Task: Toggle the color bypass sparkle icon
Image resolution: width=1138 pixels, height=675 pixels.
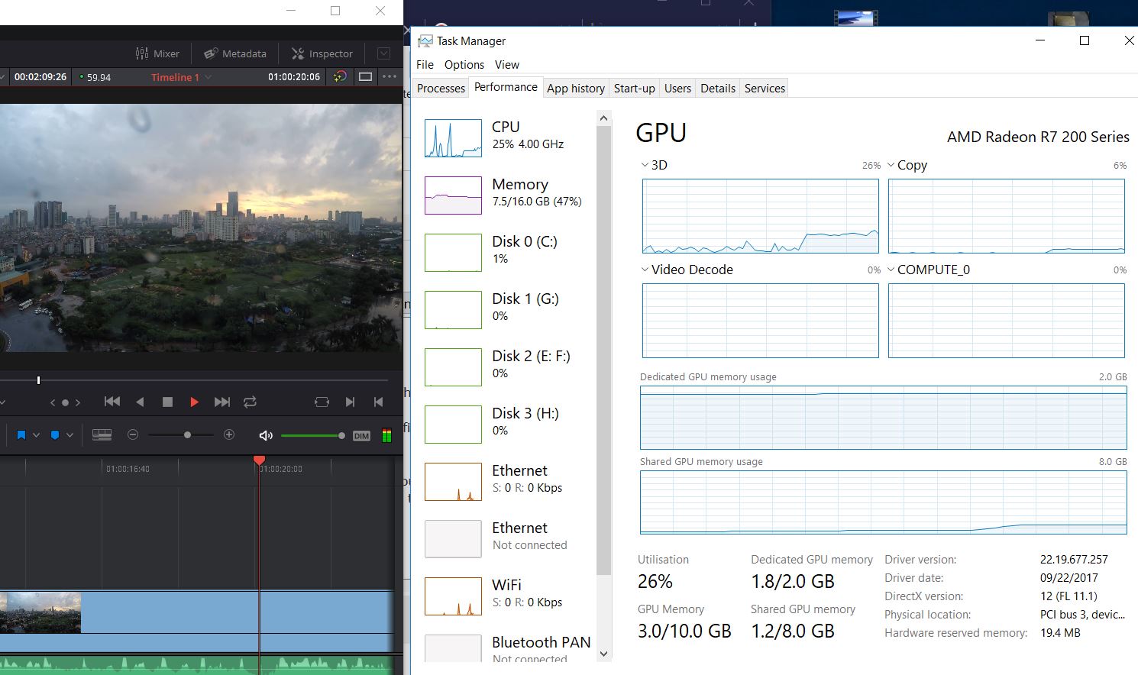Action: [340, 76]
